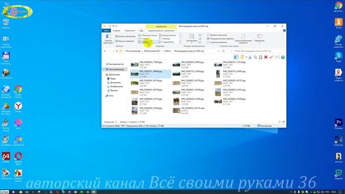The image size is (345, 194).
Task: Open Skype from the desktop
Action: pyautogui.click(x=339, y=57)
